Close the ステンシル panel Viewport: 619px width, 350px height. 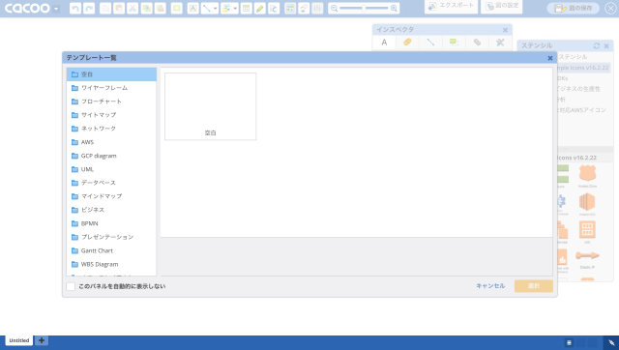pyautogui.click(x=606, y=46)
